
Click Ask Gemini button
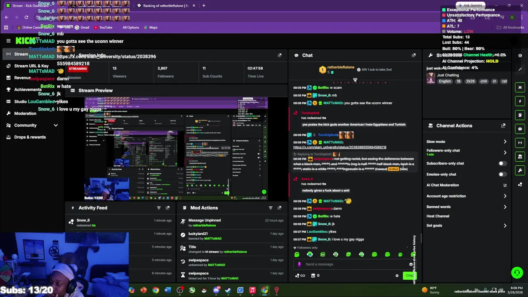tap(470, 5)
